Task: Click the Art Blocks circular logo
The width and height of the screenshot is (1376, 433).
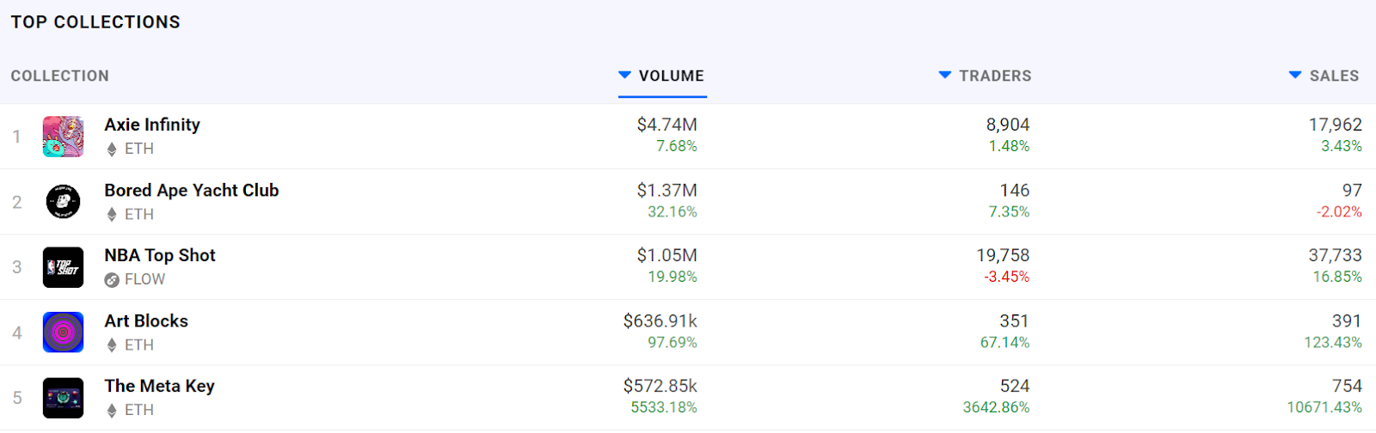Action: tap(64, 332)
